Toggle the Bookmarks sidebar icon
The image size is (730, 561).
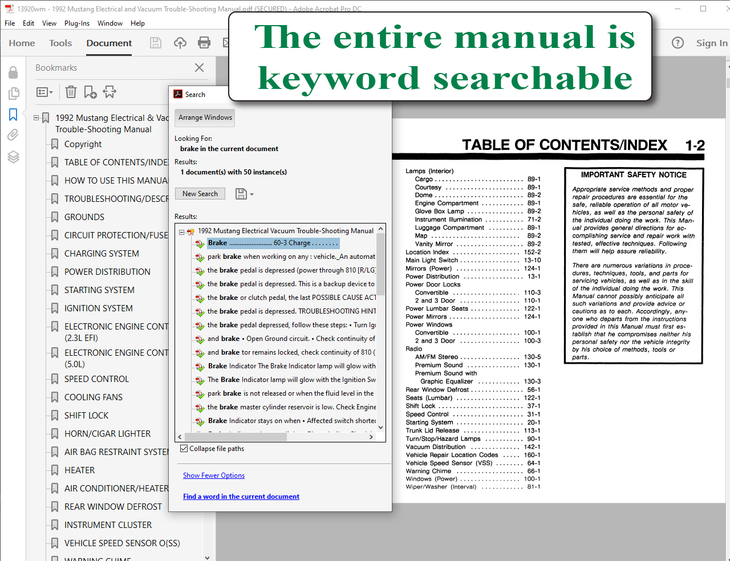(x=13, y=115)
